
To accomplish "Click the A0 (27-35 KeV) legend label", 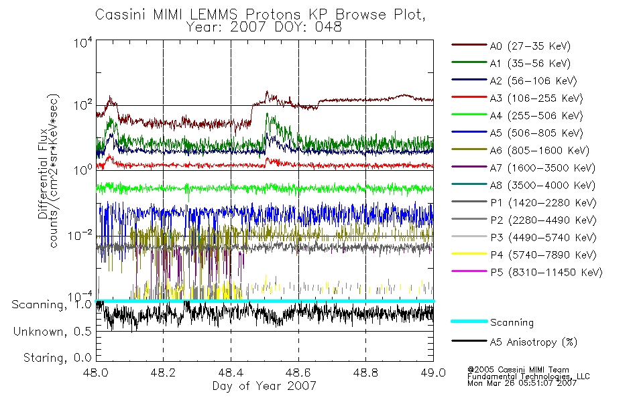I will tap(530, 46).
